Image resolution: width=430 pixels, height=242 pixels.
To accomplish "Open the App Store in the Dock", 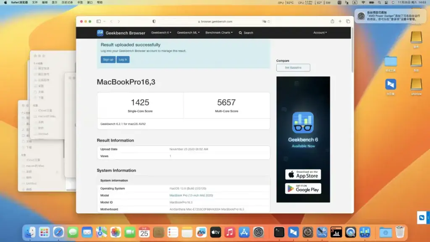I will tap(244, 232).
